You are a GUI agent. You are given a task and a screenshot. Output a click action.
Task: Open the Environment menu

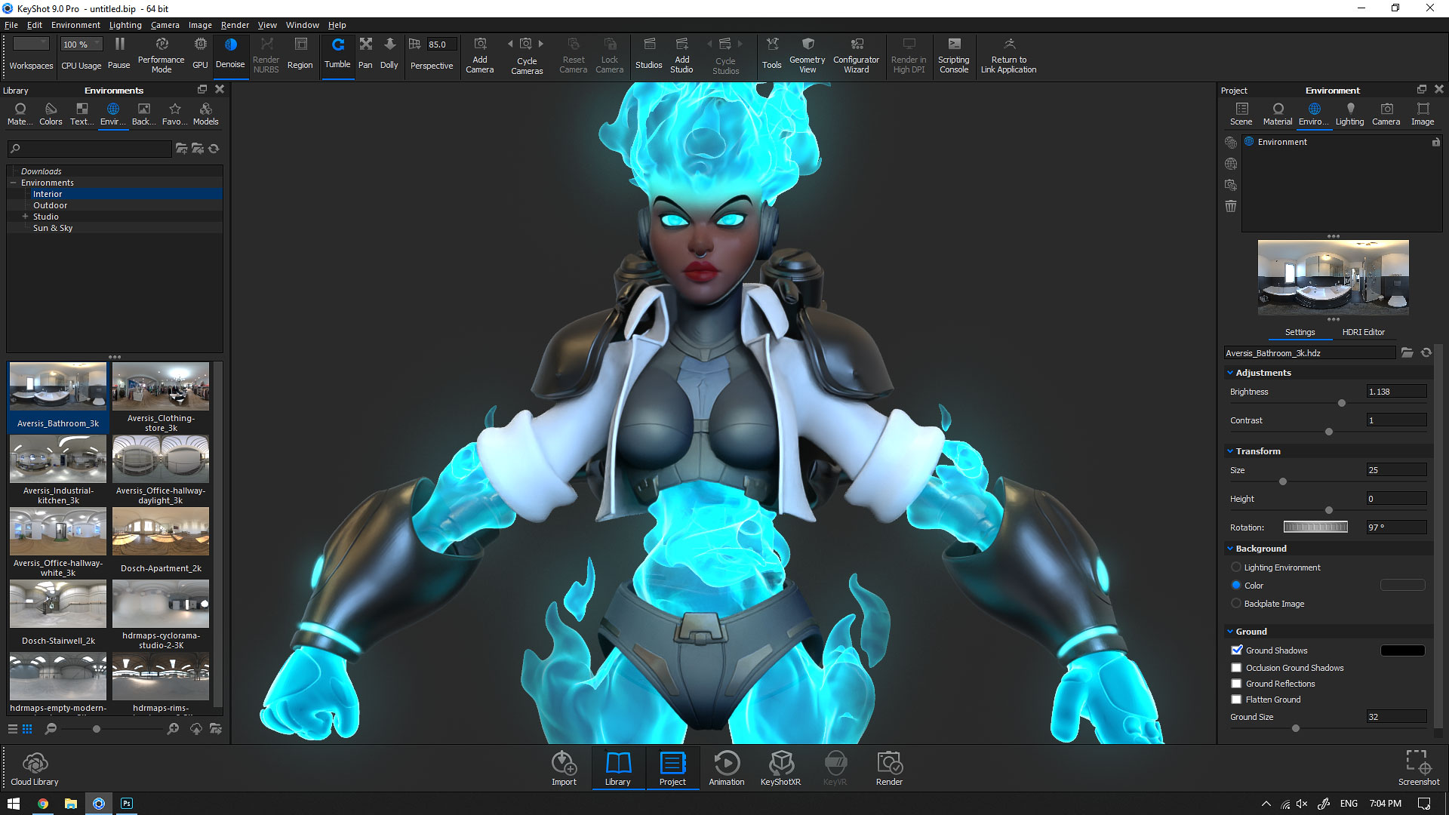[75, 25]
